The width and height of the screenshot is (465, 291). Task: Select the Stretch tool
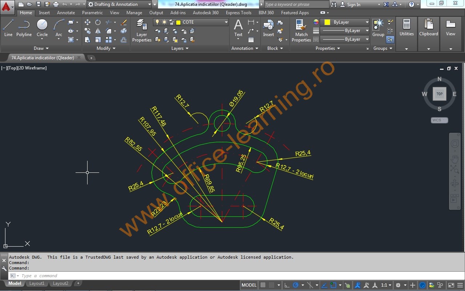(88, 40)
